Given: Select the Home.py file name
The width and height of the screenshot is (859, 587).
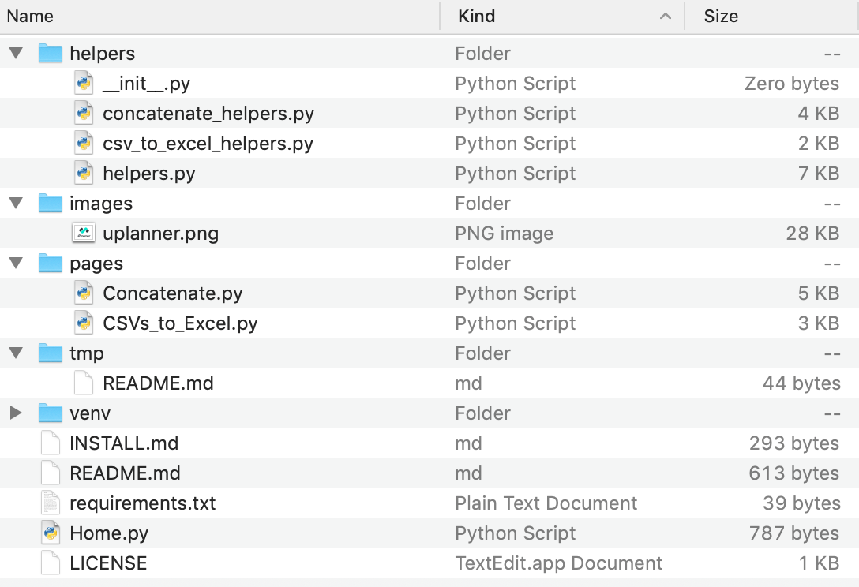Looking at the screenshot, I should (x=109, y=533).
